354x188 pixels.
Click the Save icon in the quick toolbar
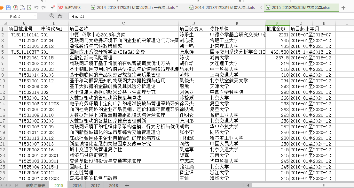point(8,8)
